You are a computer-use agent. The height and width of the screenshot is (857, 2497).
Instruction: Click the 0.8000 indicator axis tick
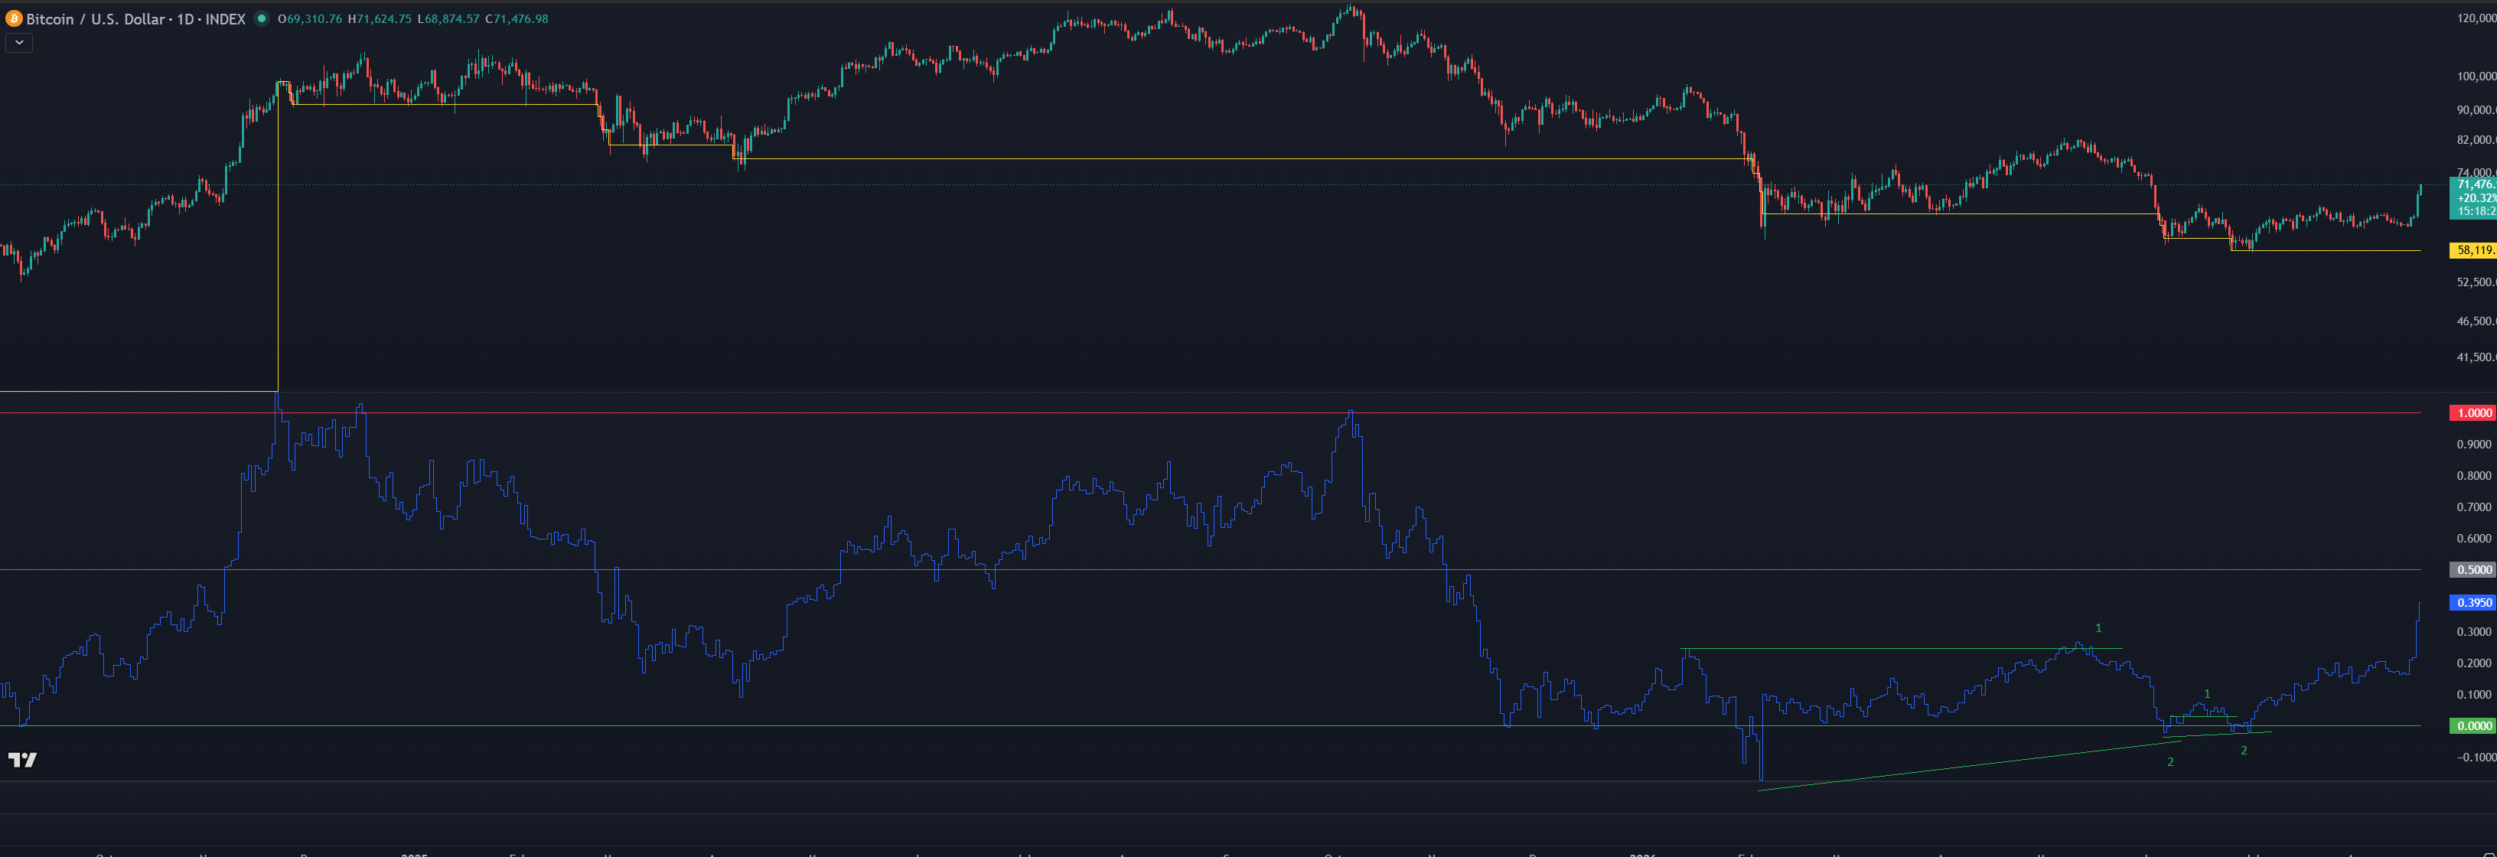click(2474, 476)
